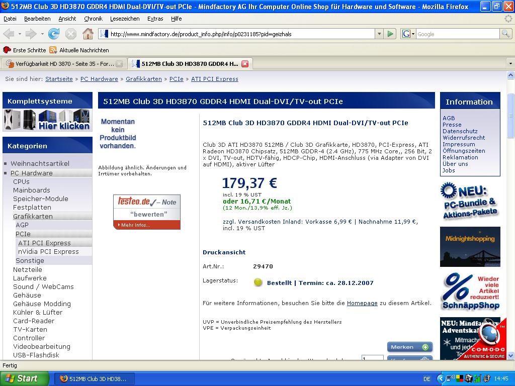Screen dimensions: 515x386
Task: Click the search magnifier icon in Google box
Action: (505, 34)
